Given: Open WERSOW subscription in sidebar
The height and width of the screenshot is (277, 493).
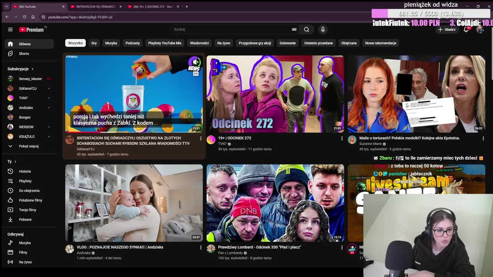Looking at the screenshot, I should click(29, 127).
